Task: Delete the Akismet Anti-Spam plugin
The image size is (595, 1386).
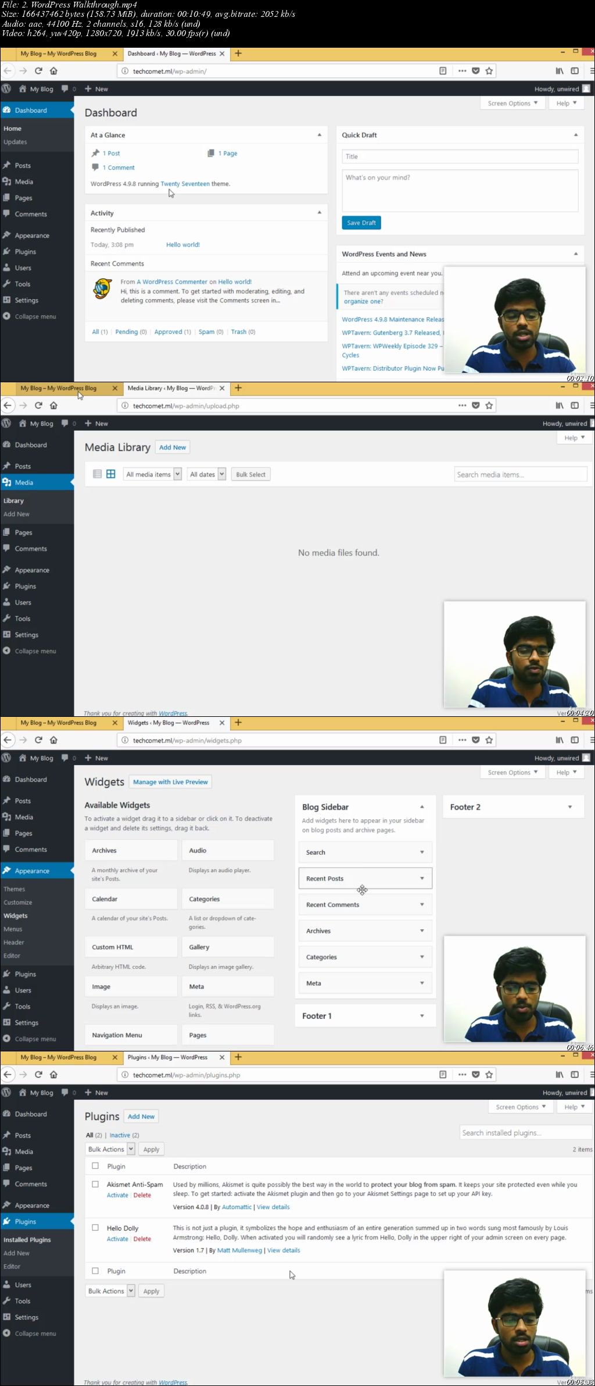Action: coord(142,1195)
